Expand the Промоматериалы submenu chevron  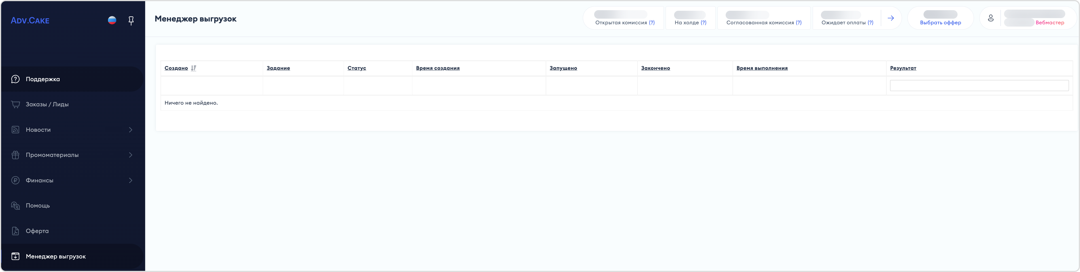(x=130, y=155)
